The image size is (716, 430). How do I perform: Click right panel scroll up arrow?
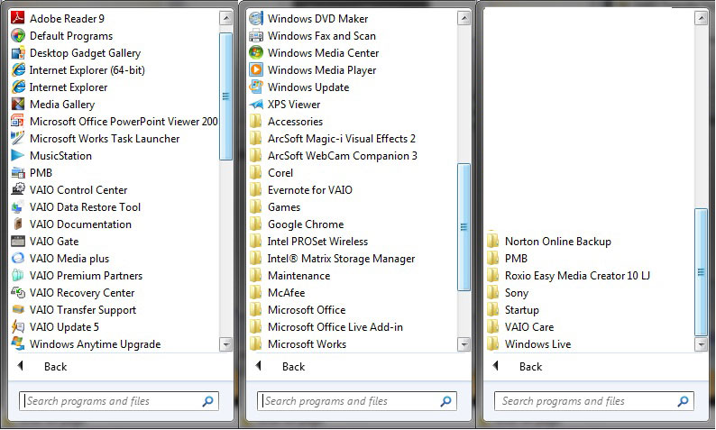click(701, 18)
